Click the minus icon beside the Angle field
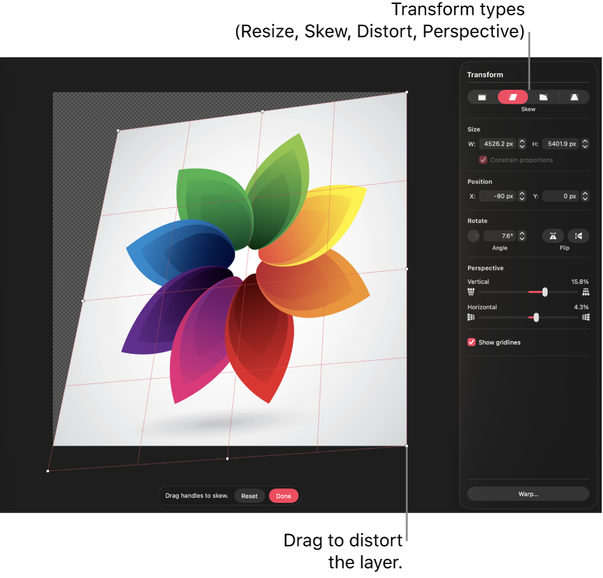The width and height of the screenshot is (603, 578). tap(473, 236)
